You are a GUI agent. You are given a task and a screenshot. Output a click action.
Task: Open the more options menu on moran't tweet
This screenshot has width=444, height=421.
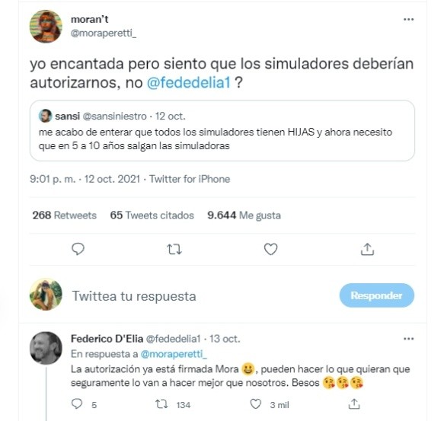[408, 19]
